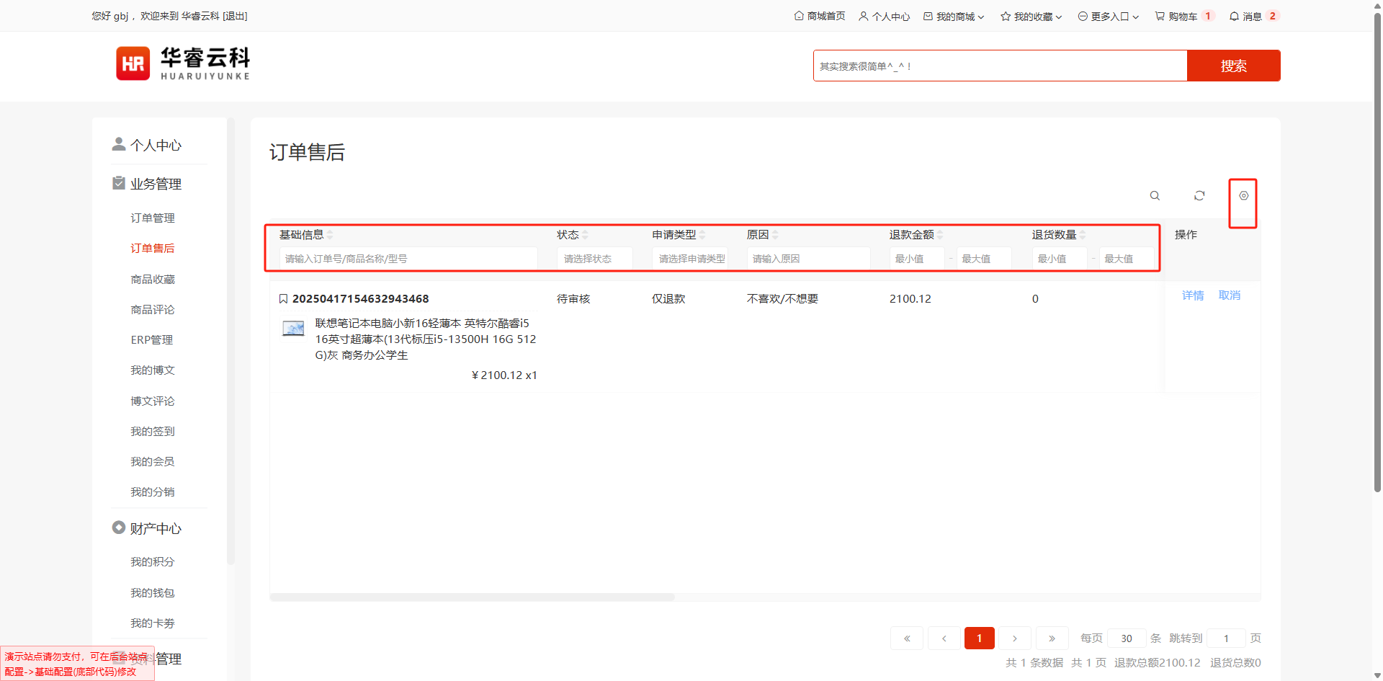Click the refresh icon above the table
Image resolution: width=1383 pixels, height=681 pixels.
1199,196
